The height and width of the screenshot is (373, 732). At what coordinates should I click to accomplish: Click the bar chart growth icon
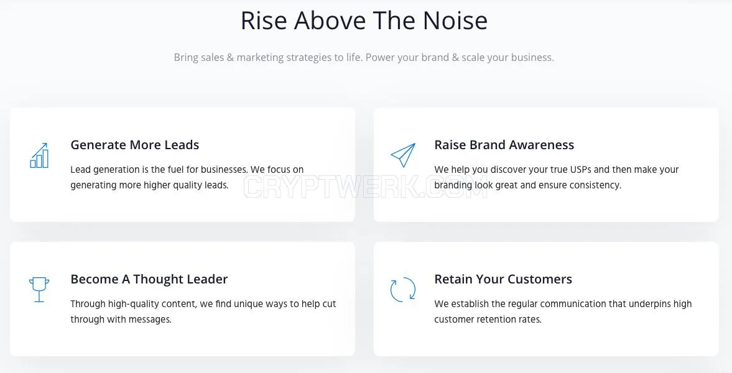click(39, 155)
